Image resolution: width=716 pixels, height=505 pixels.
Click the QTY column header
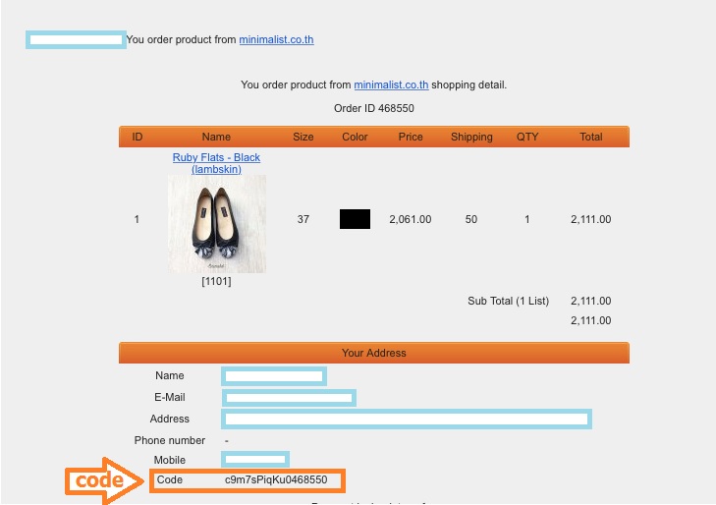coord(527,137)
